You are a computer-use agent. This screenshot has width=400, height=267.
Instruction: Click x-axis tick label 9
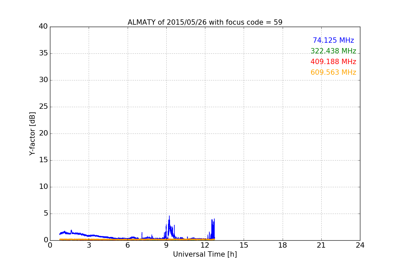(x=166, y=245)
